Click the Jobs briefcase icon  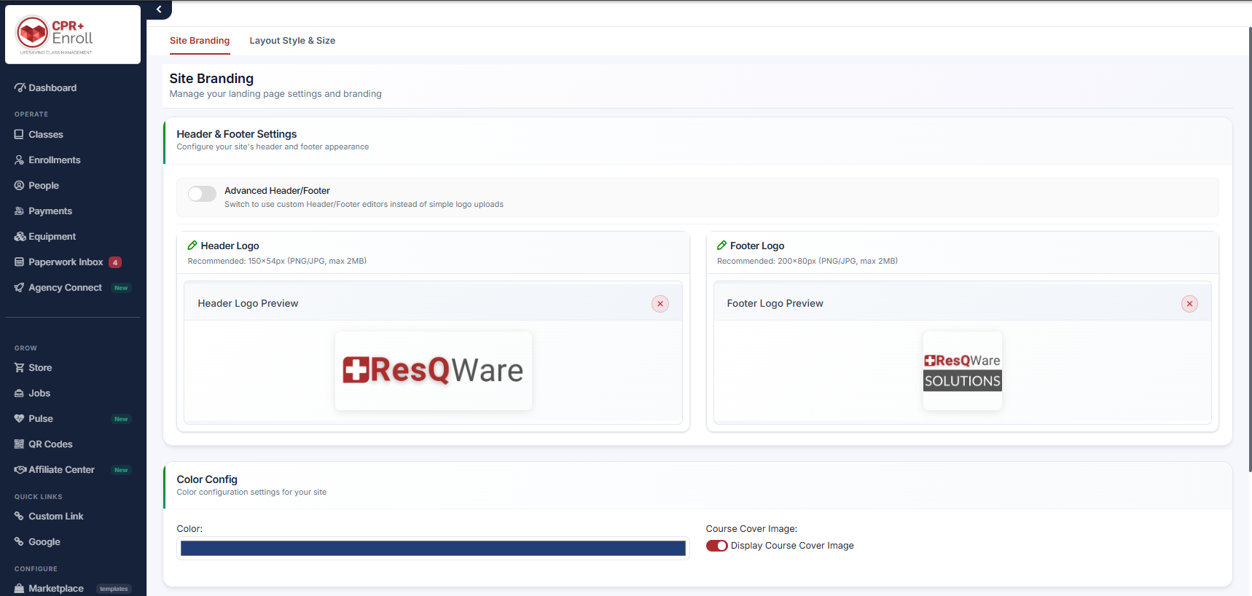click(20, 393)
